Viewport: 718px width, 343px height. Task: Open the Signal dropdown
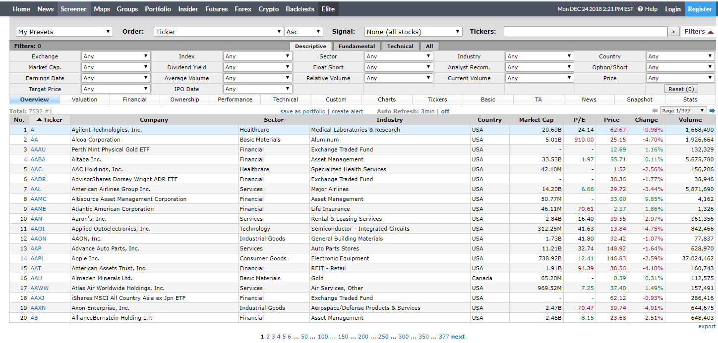(x=414, y=32)
